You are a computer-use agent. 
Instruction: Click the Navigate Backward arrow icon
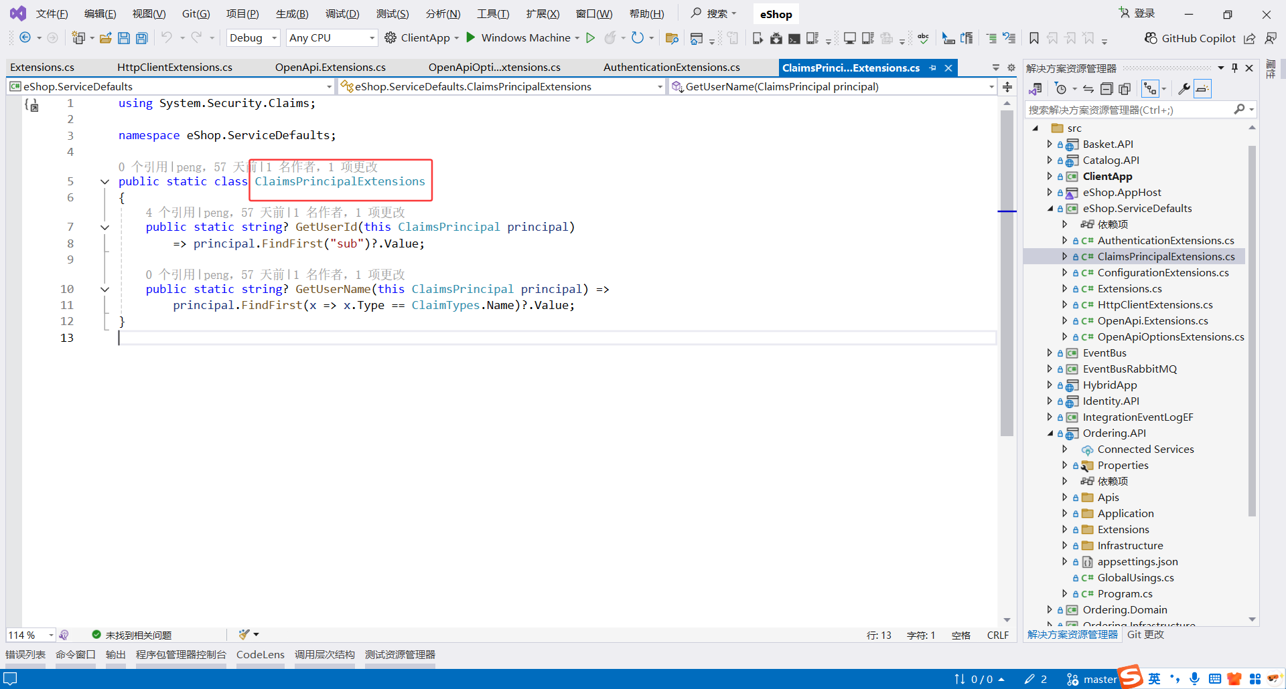click(x=25, y=38)
